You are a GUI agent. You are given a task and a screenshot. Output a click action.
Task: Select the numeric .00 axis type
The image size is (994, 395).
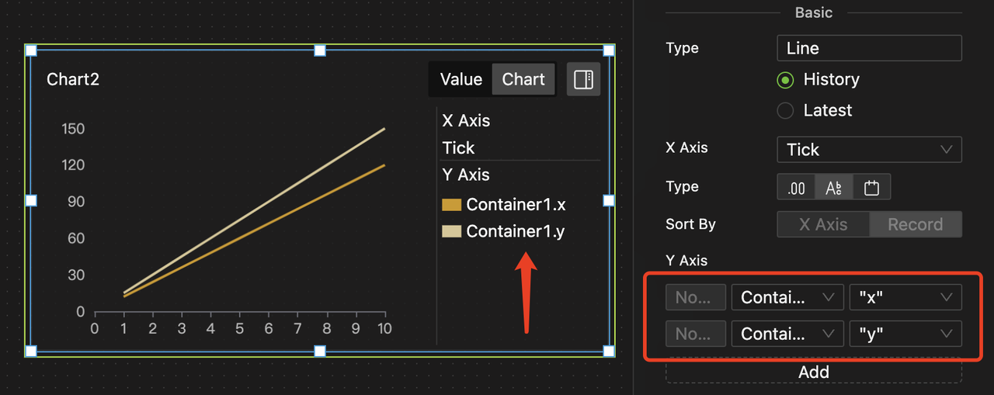[796, 187]
